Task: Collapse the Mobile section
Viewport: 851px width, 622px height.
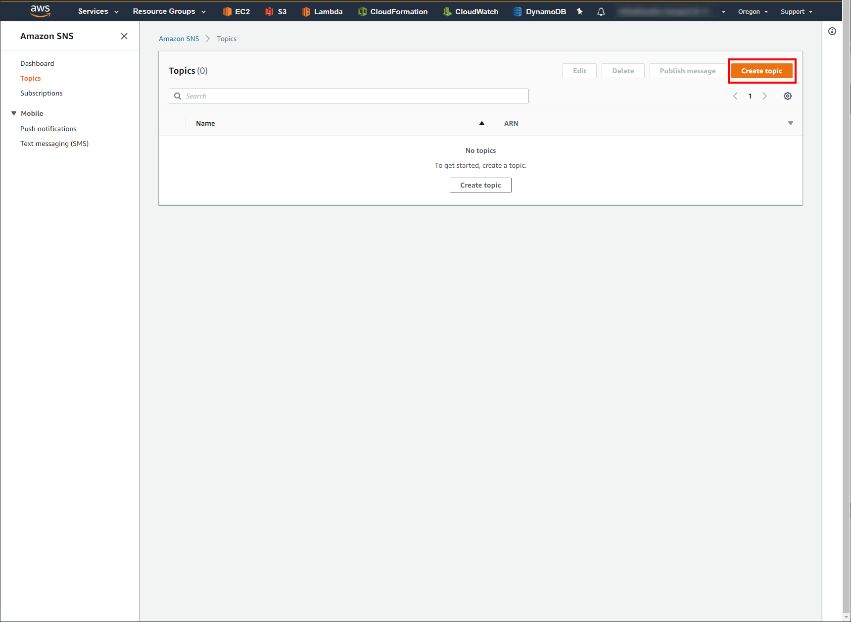Action: [x=14, y=113]
